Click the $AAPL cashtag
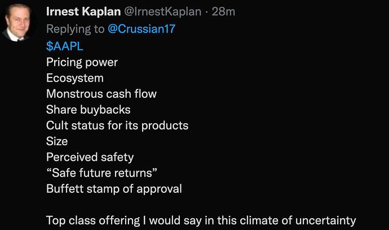The height and width of the screenshot is (230, 389). point(64,46)
